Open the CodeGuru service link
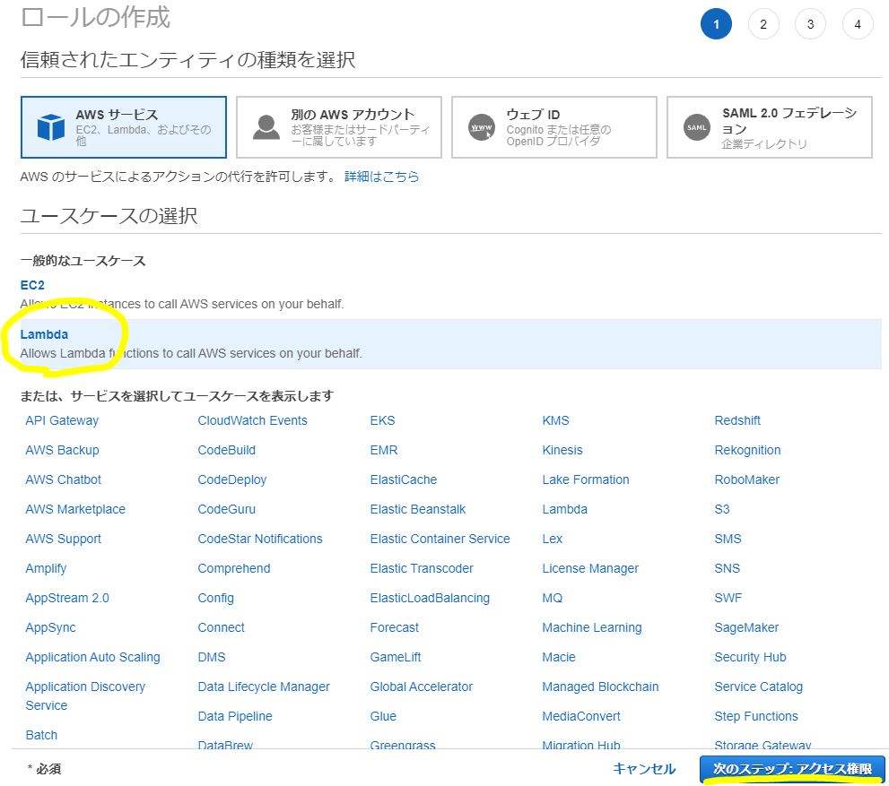This screenshot has width=889, height=786. [x=227, y=509]
